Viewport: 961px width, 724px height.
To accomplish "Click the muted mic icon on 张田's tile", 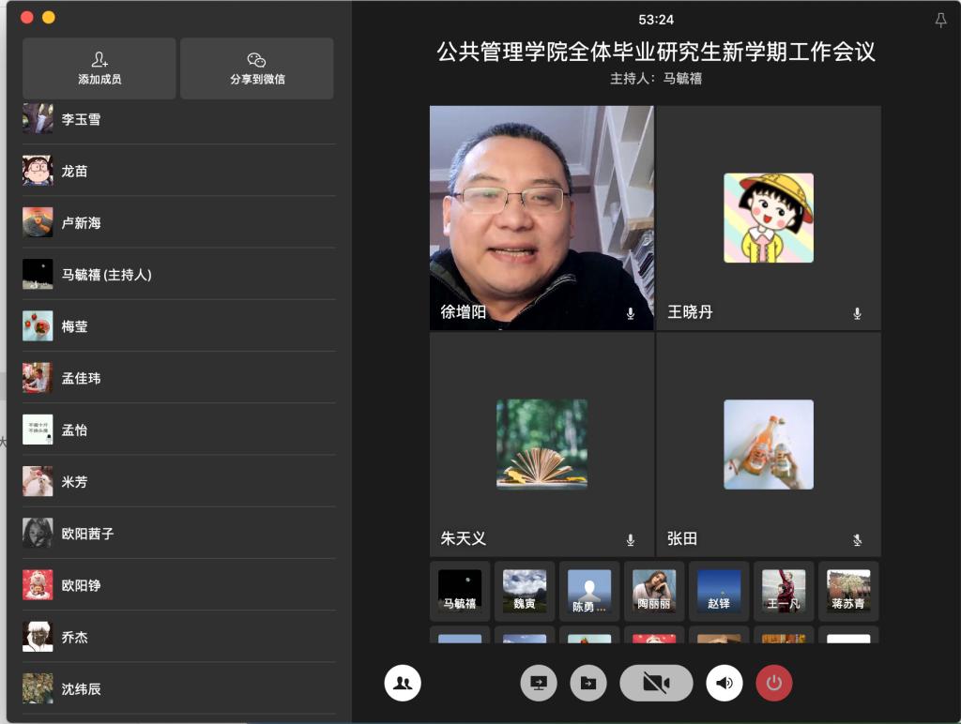I will coord(857,540).
